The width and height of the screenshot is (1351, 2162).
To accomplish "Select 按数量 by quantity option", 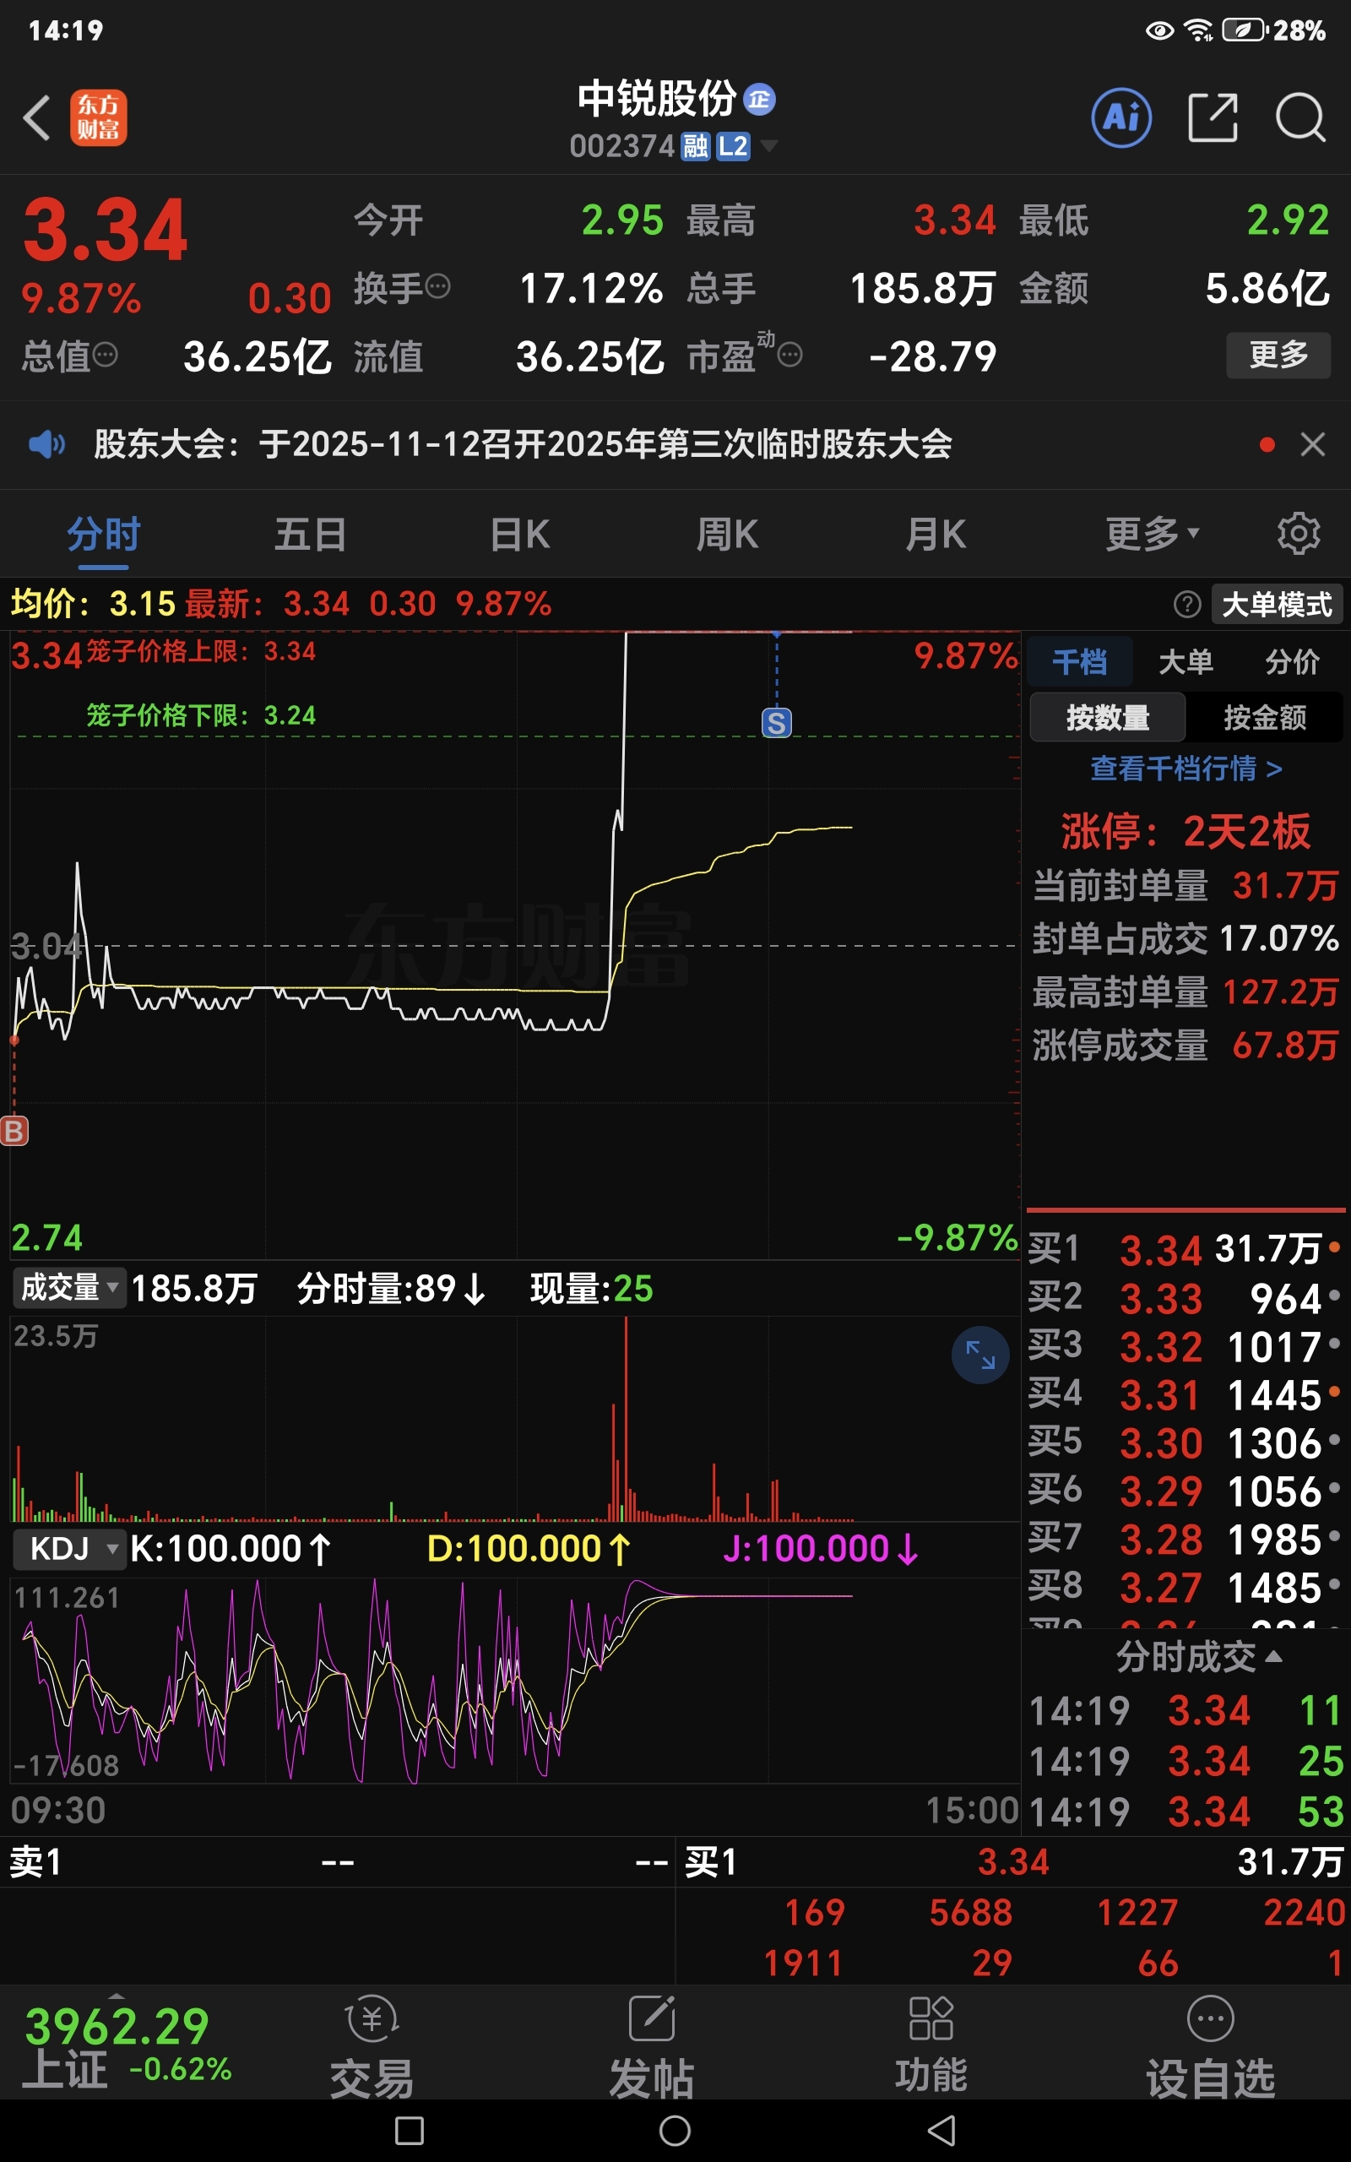I will coord(1108,717).
